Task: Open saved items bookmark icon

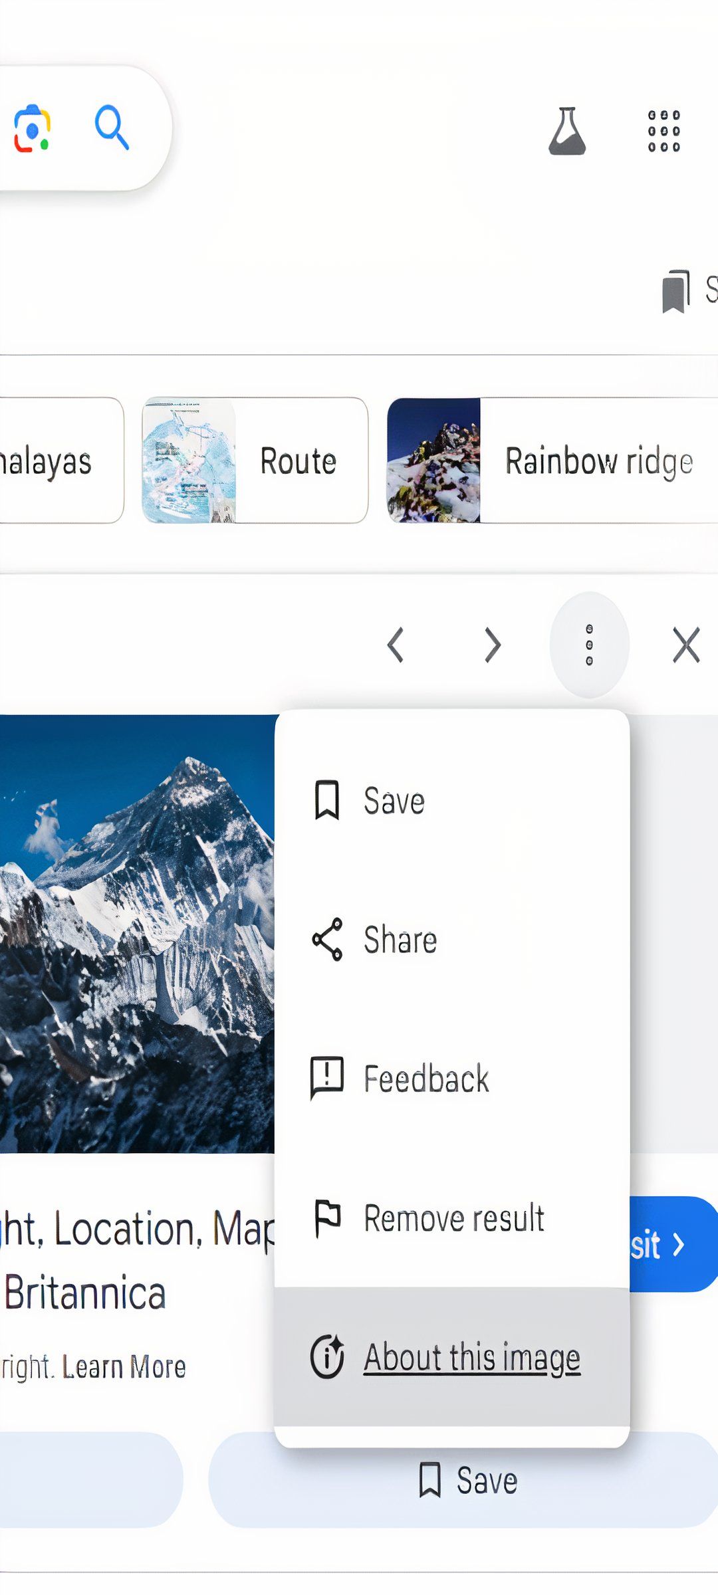Action: tap(676, 290)
